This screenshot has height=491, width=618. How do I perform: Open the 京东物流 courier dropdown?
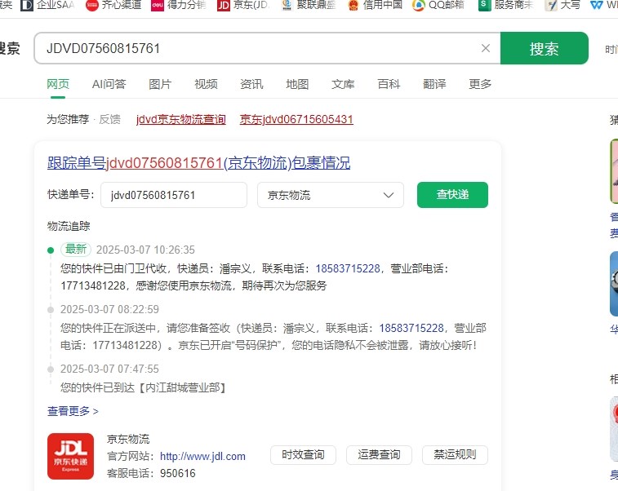click(331, 195)
